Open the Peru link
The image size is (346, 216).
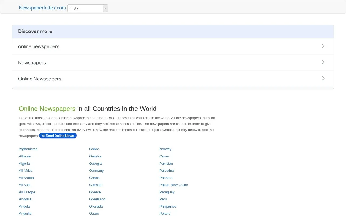(x=163, y=199)
